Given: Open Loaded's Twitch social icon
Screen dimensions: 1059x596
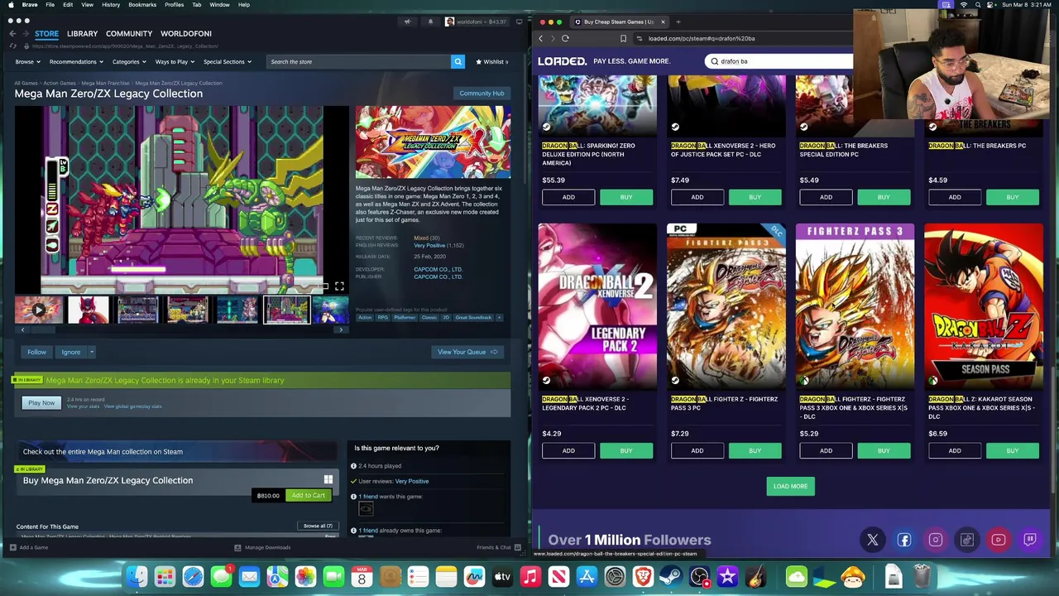Looking at the screenshot, I should point(1029,540).
